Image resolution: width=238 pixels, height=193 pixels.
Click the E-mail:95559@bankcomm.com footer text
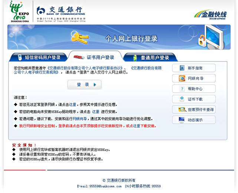[x=99, y=186]
